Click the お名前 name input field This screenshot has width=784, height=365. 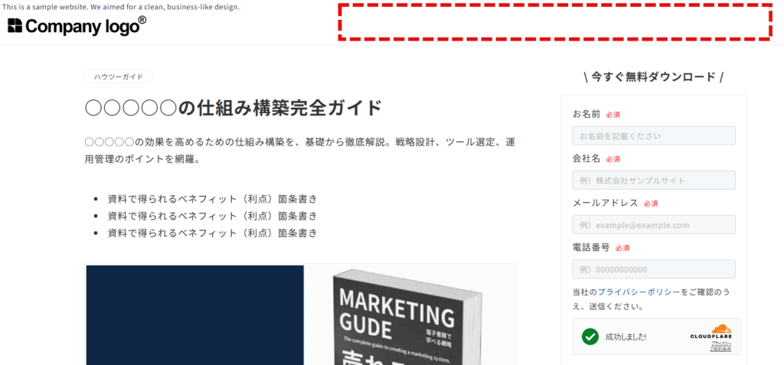[653, 136]
